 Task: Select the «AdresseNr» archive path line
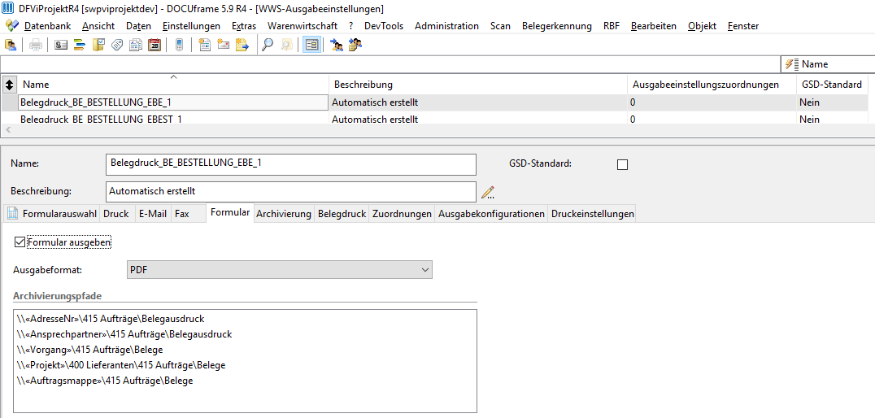[111, 319]
